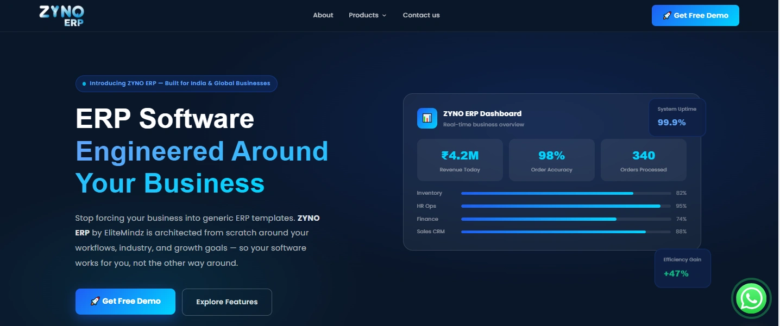Click the Sales CRM label
Viewport: 780px width, 326px height.
click(431, 232)
